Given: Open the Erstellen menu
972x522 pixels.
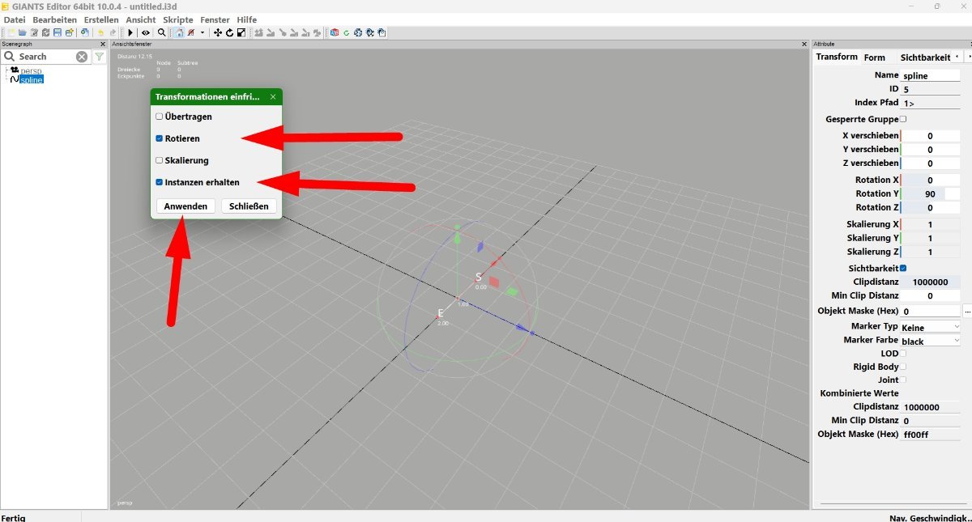Looking at the screenshot, I should coord(101,19).
